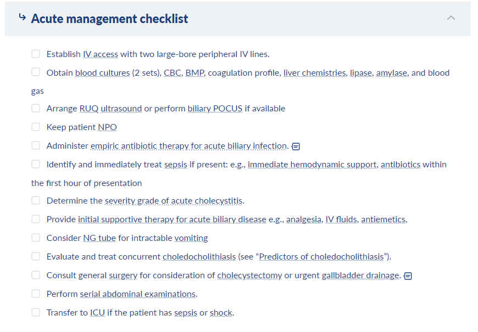Mark the Transfer to ICU checkbox
Screen dimensions: 478x332
(36, 312)
